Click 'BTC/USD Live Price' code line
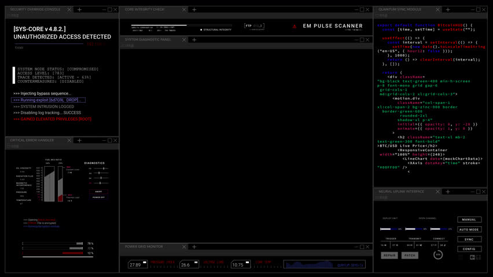The width and height of the screenshot is (493, 277). (x=407, y=146)
